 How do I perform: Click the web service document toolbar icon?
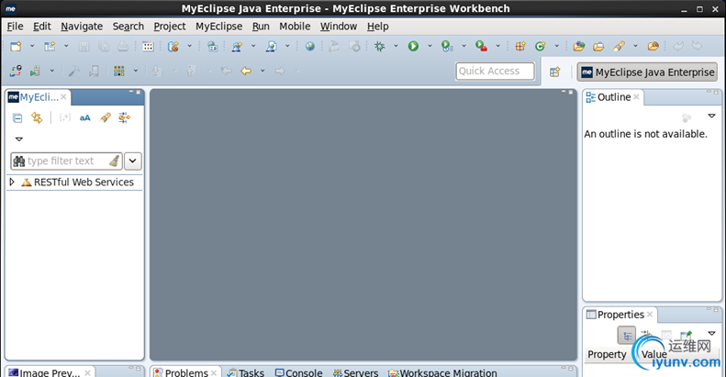point(271,46)
